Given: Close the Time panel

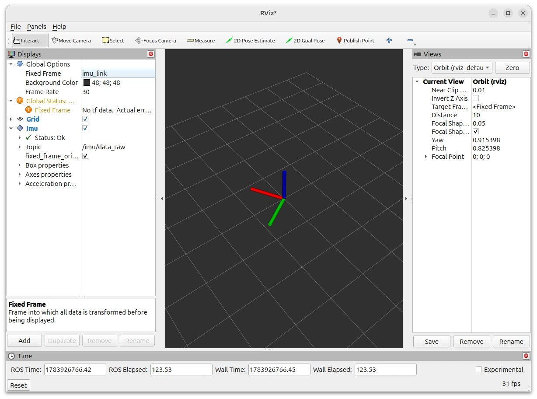Looking at the screenshot, I should click(x=526, y=356).
